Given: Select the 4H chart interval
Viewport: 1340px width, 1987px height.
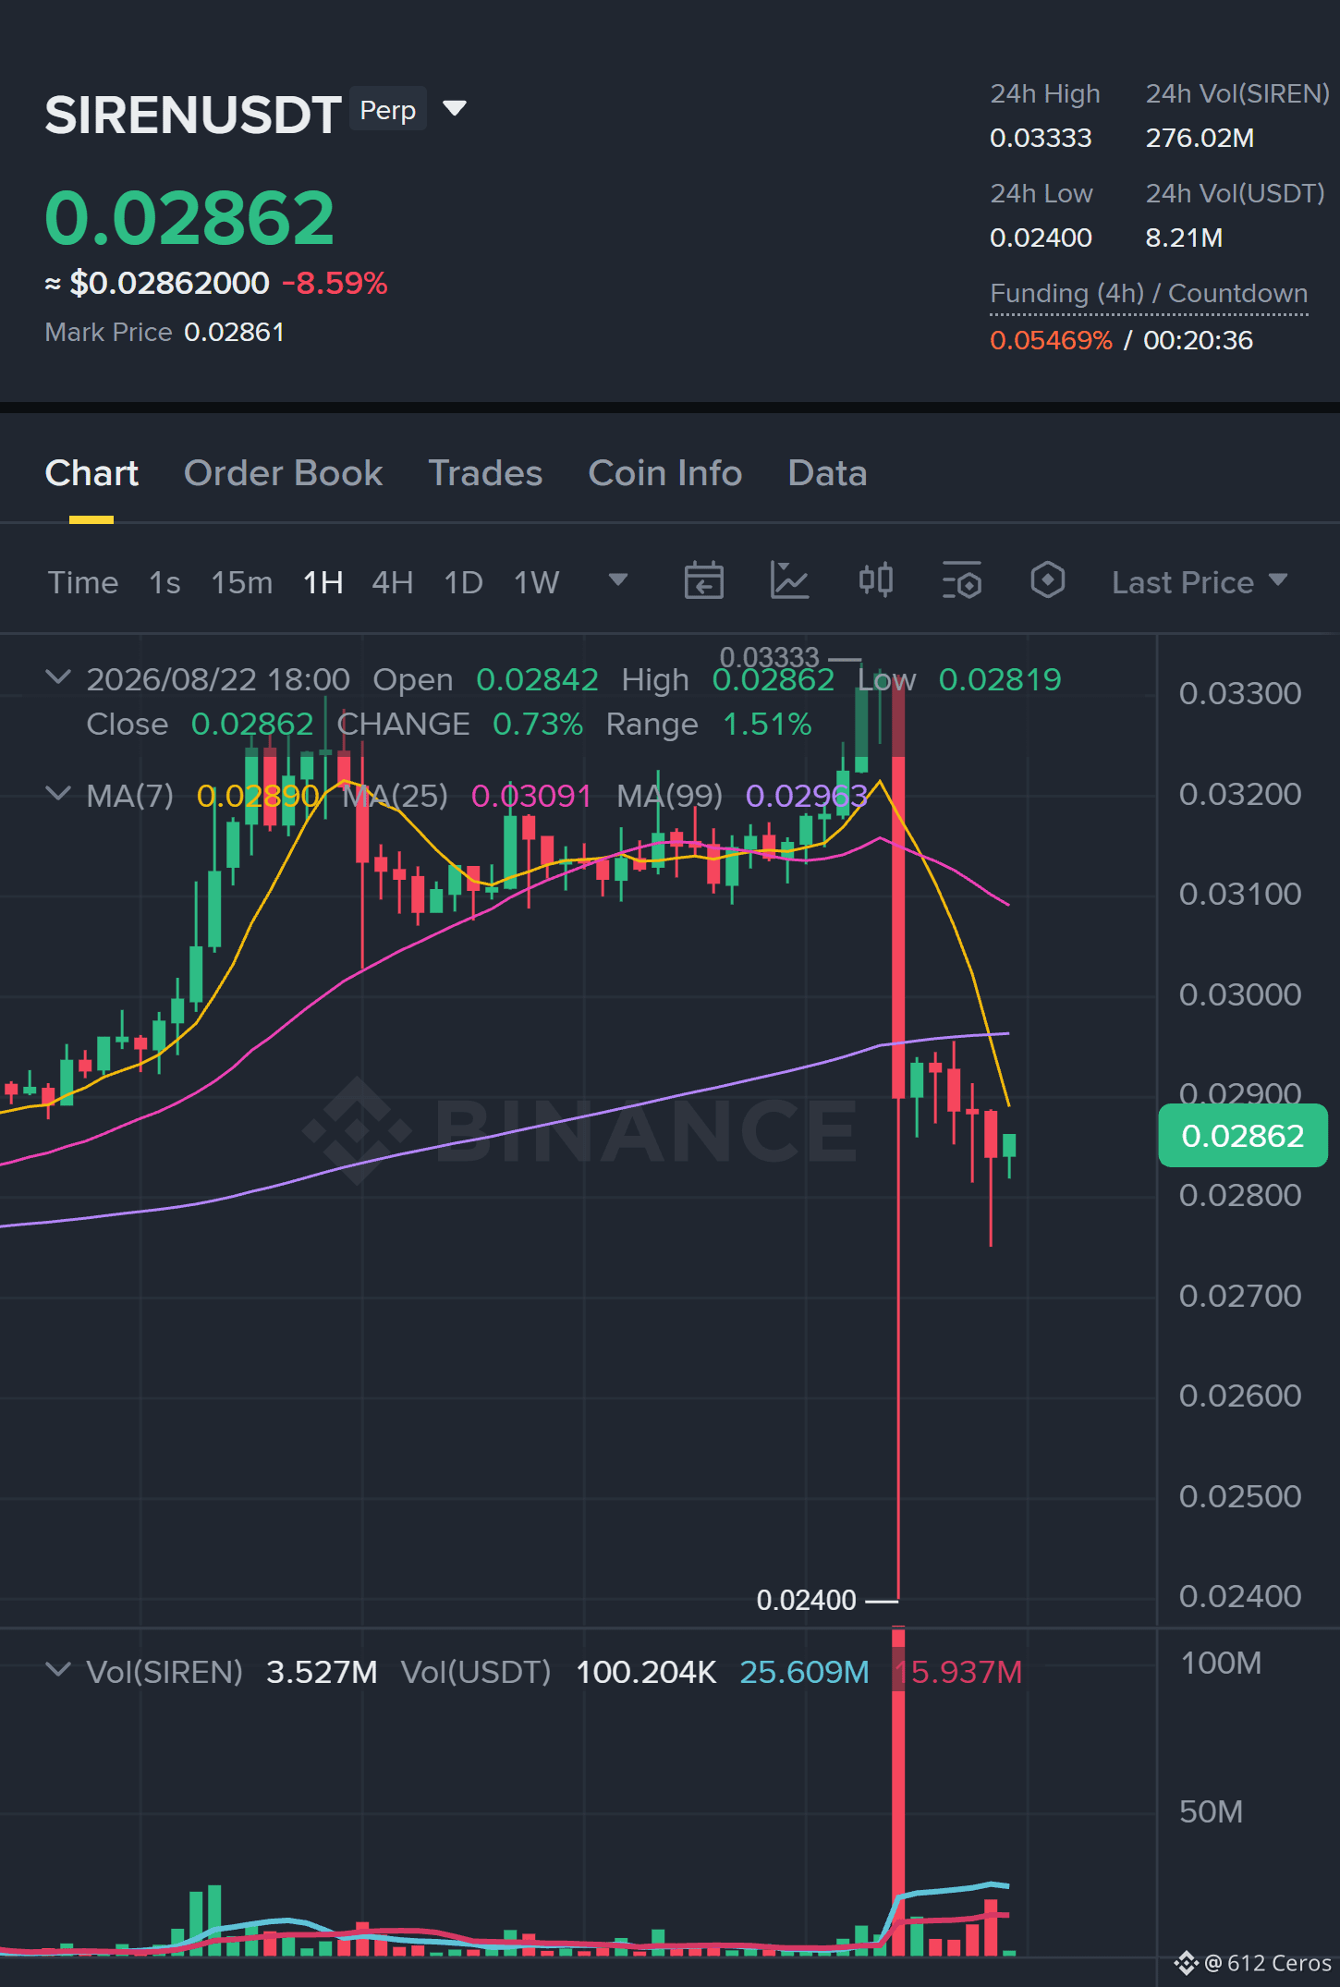Looking at the screenshot, I should tap(393, 582).
